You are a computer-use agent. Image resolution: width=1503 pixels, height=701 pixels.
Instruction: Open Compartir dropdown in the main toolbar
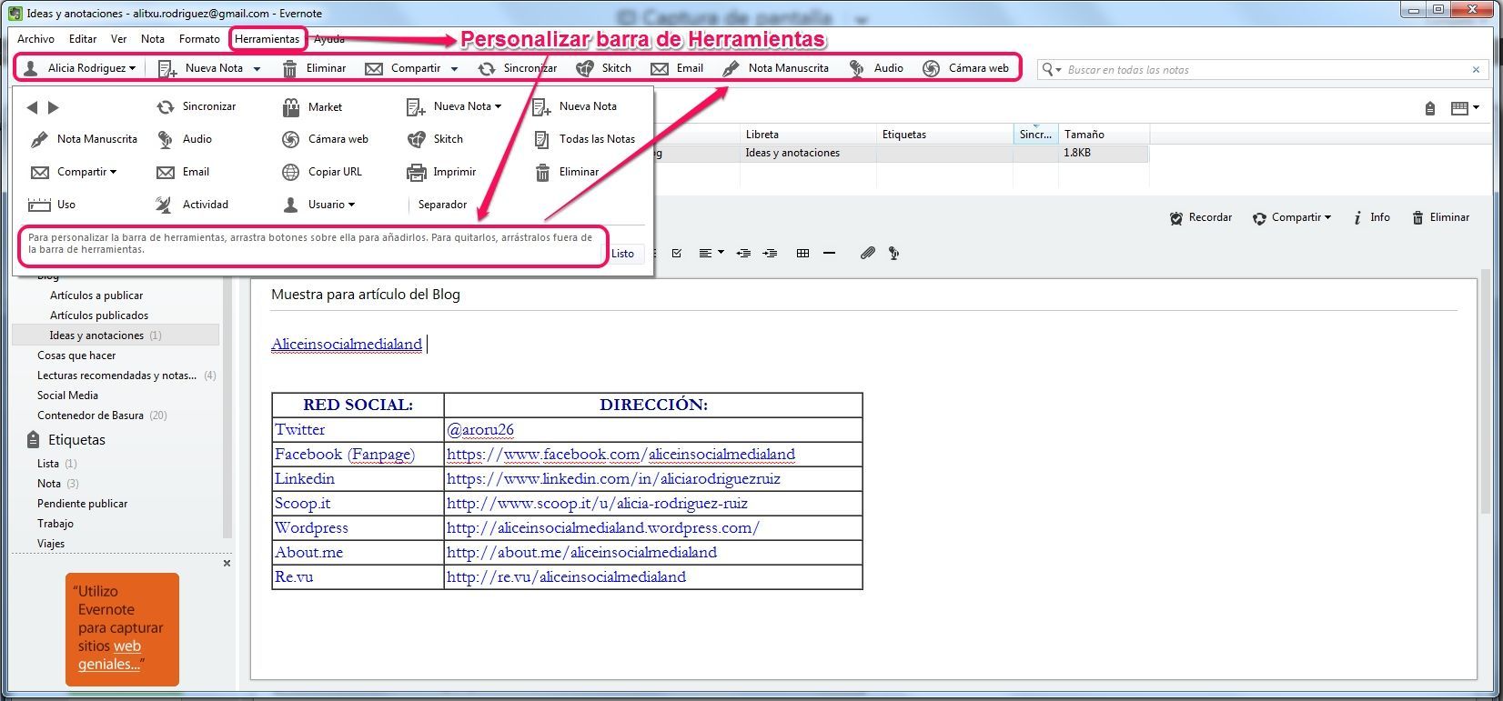pyautogui.click(x=454, y=69)
